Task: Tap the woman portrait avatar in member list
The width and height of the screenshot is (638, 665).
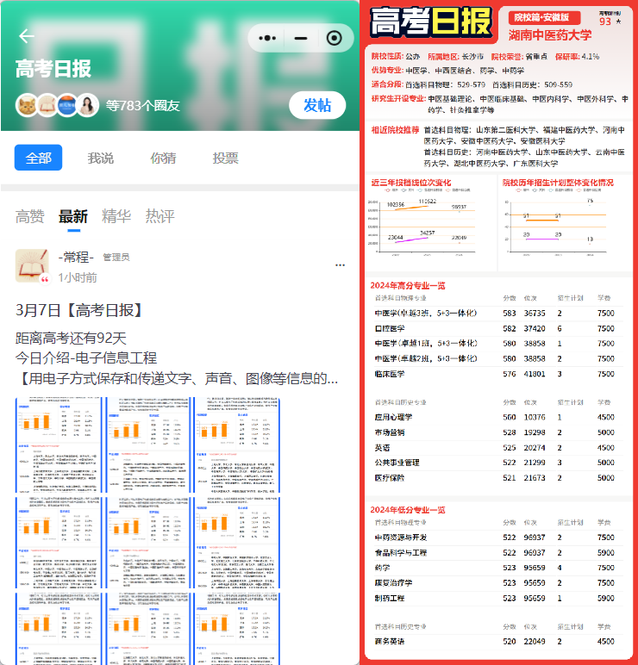Action: pos(88,105)
